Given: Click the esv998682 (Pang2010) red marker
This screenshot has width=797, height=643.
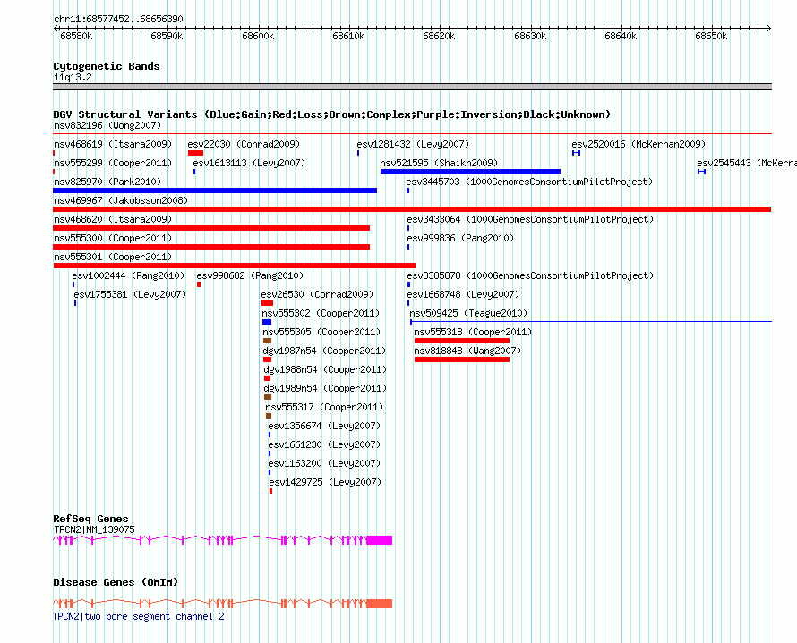Looking at the screenshot, I should (x=199, y=284).
